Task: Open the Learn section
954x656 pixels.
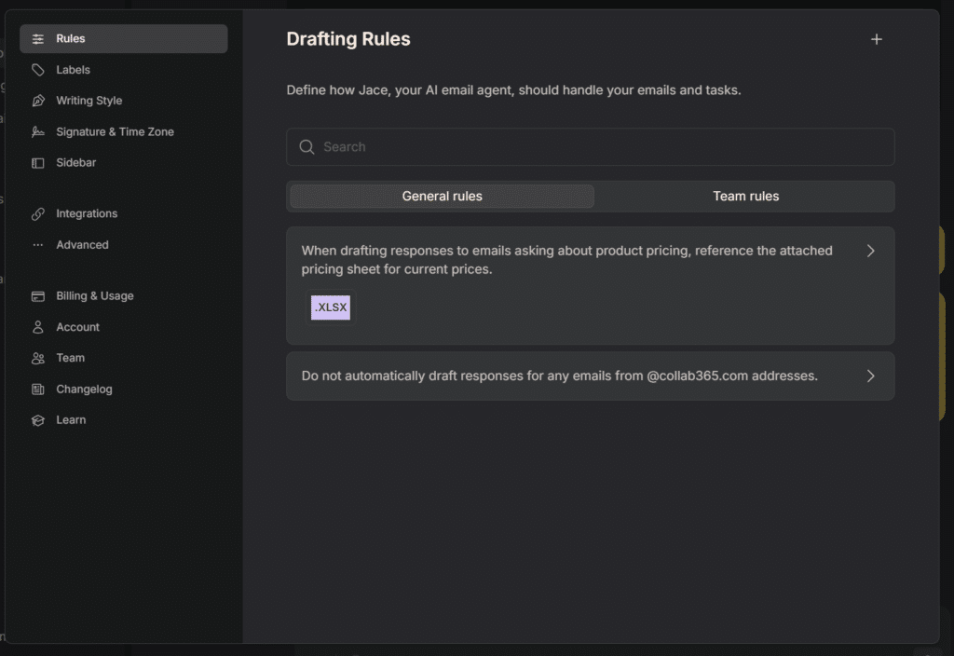Action: point(71,420)
